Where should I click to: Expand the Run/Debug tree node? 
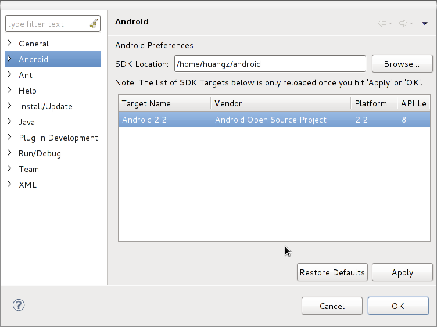click(x=9, y=153)
